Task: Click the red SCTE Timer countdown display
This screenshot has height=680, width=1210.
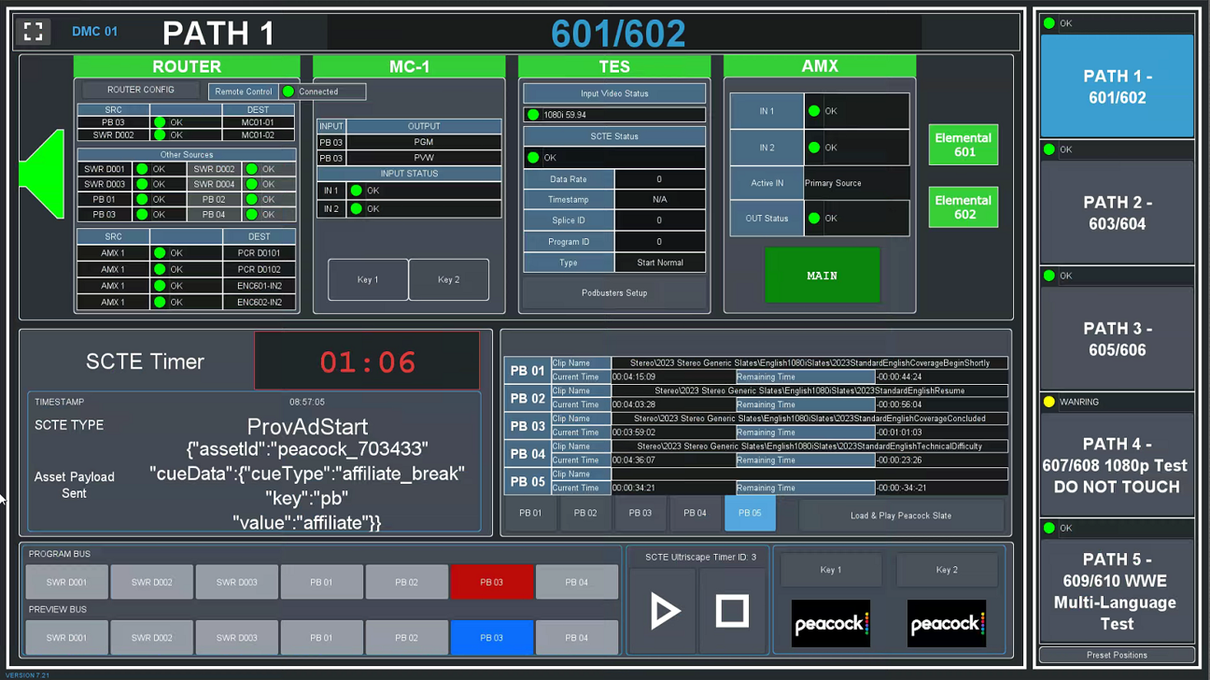Action: coord(367,361)
